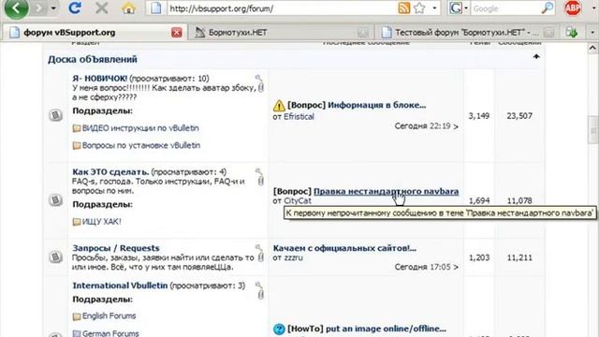
Task: View the zzzru user profile
Action: [293, 257]
